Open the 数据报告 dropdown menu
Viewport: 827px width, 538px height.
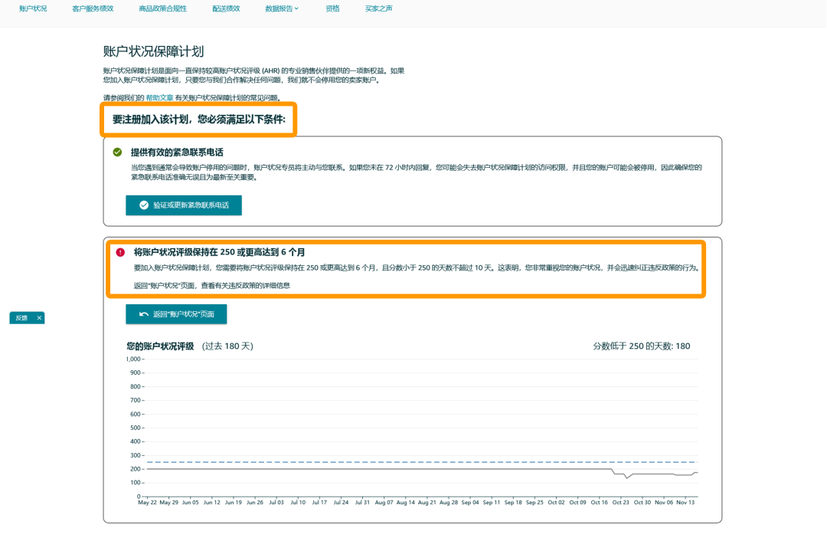[x=282, y=8]
